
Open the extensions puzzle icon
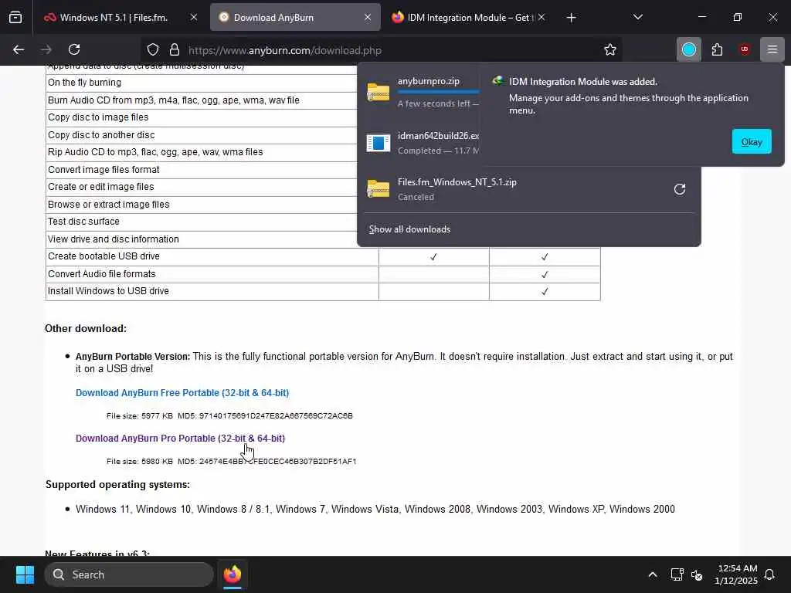[x=717, y=49]
